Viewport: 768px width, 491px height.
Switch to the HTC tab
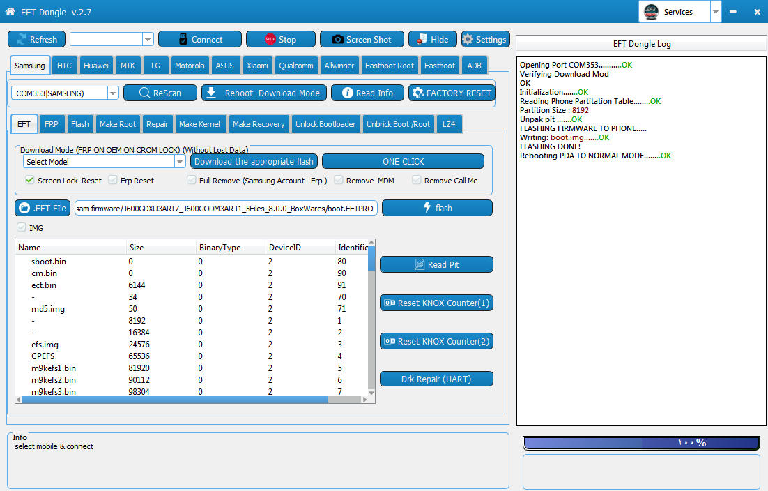point(64,65)
